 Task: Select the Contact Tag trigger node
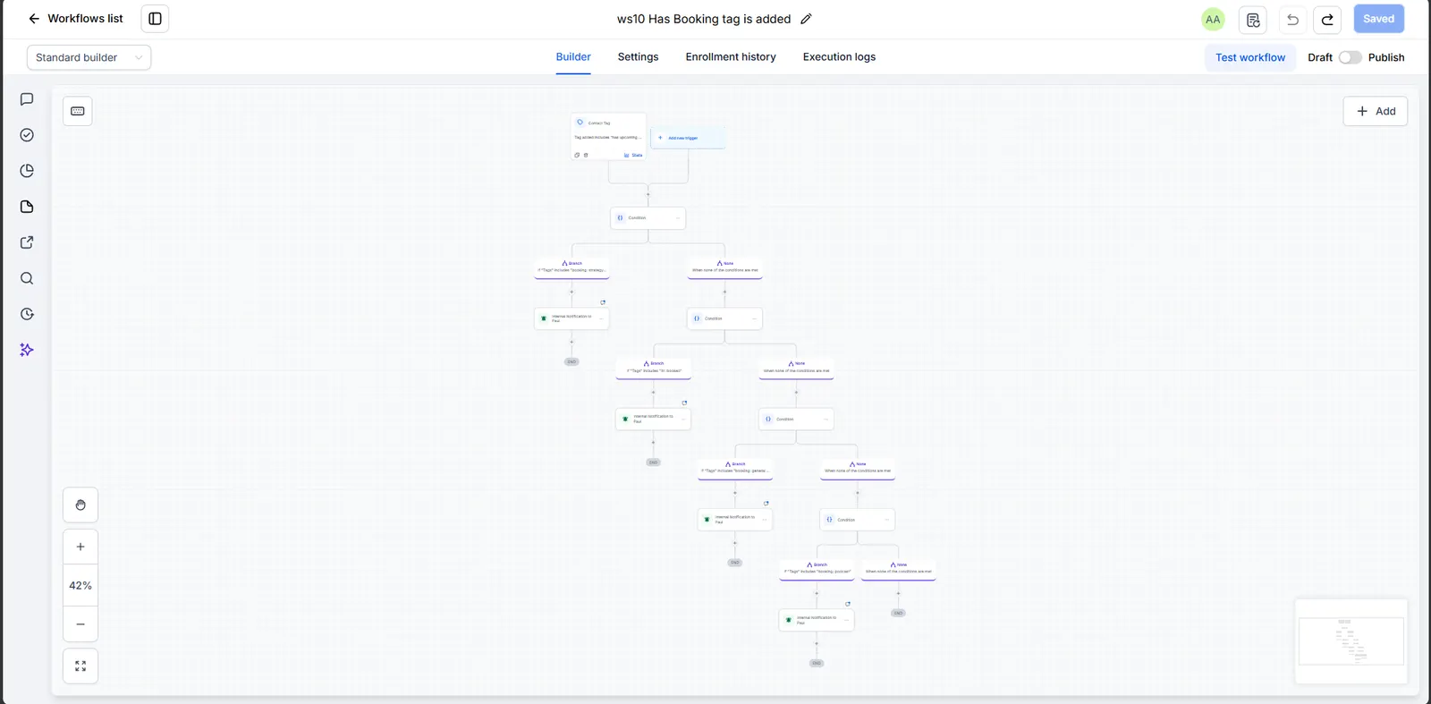[608, 137]
